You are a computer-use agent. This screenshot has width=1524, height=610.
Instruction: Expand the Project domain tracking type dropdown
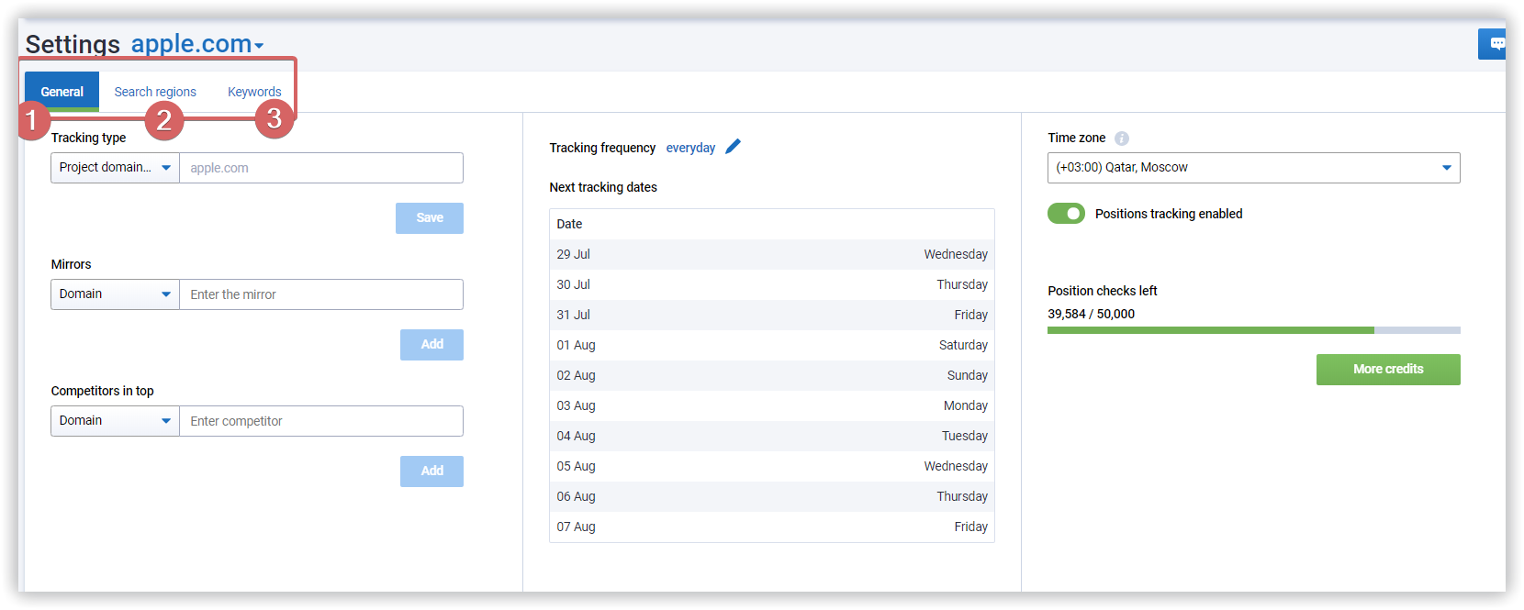click(115, 168)
